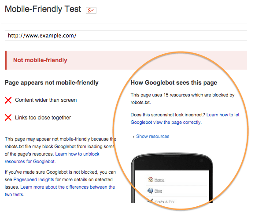The image size is (255, 212).
Task: Open Learn more about the differences link
Action: click(60, 191)
